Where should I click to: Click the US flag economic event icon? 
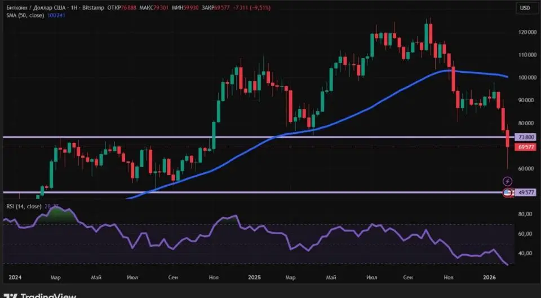pyautogui.click(x=507, y=192)
